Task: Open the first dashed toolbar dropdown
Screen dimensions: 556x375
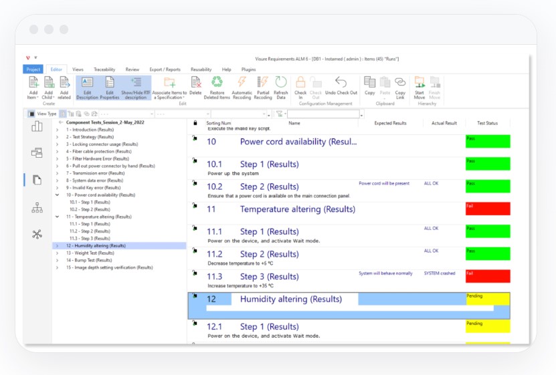Action: 152,114
